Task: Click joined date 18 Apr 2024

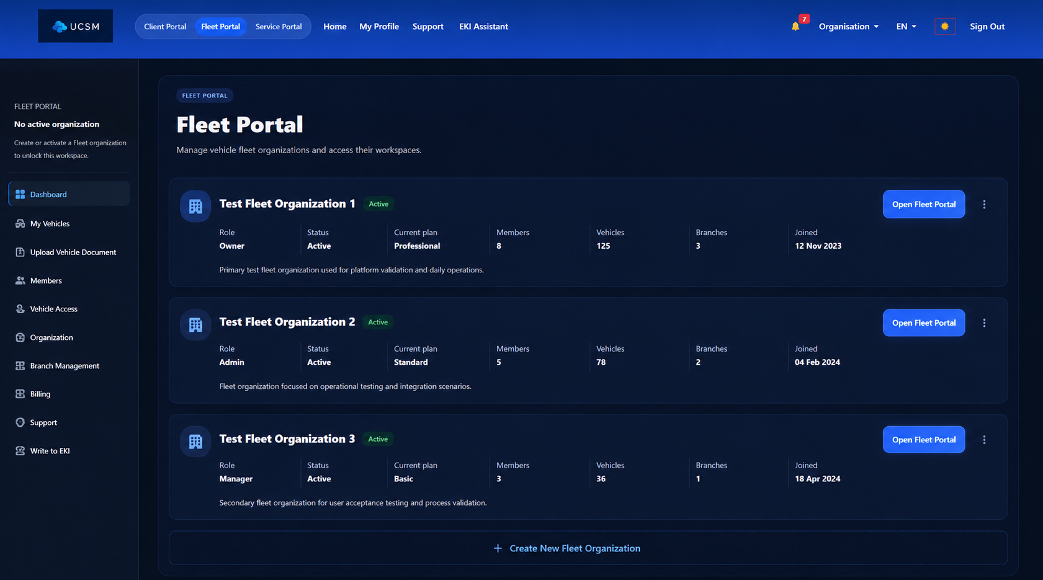Action: pos(818,479)
